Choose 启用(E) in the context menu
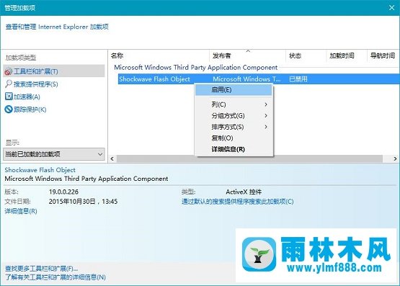 [234, 90]
